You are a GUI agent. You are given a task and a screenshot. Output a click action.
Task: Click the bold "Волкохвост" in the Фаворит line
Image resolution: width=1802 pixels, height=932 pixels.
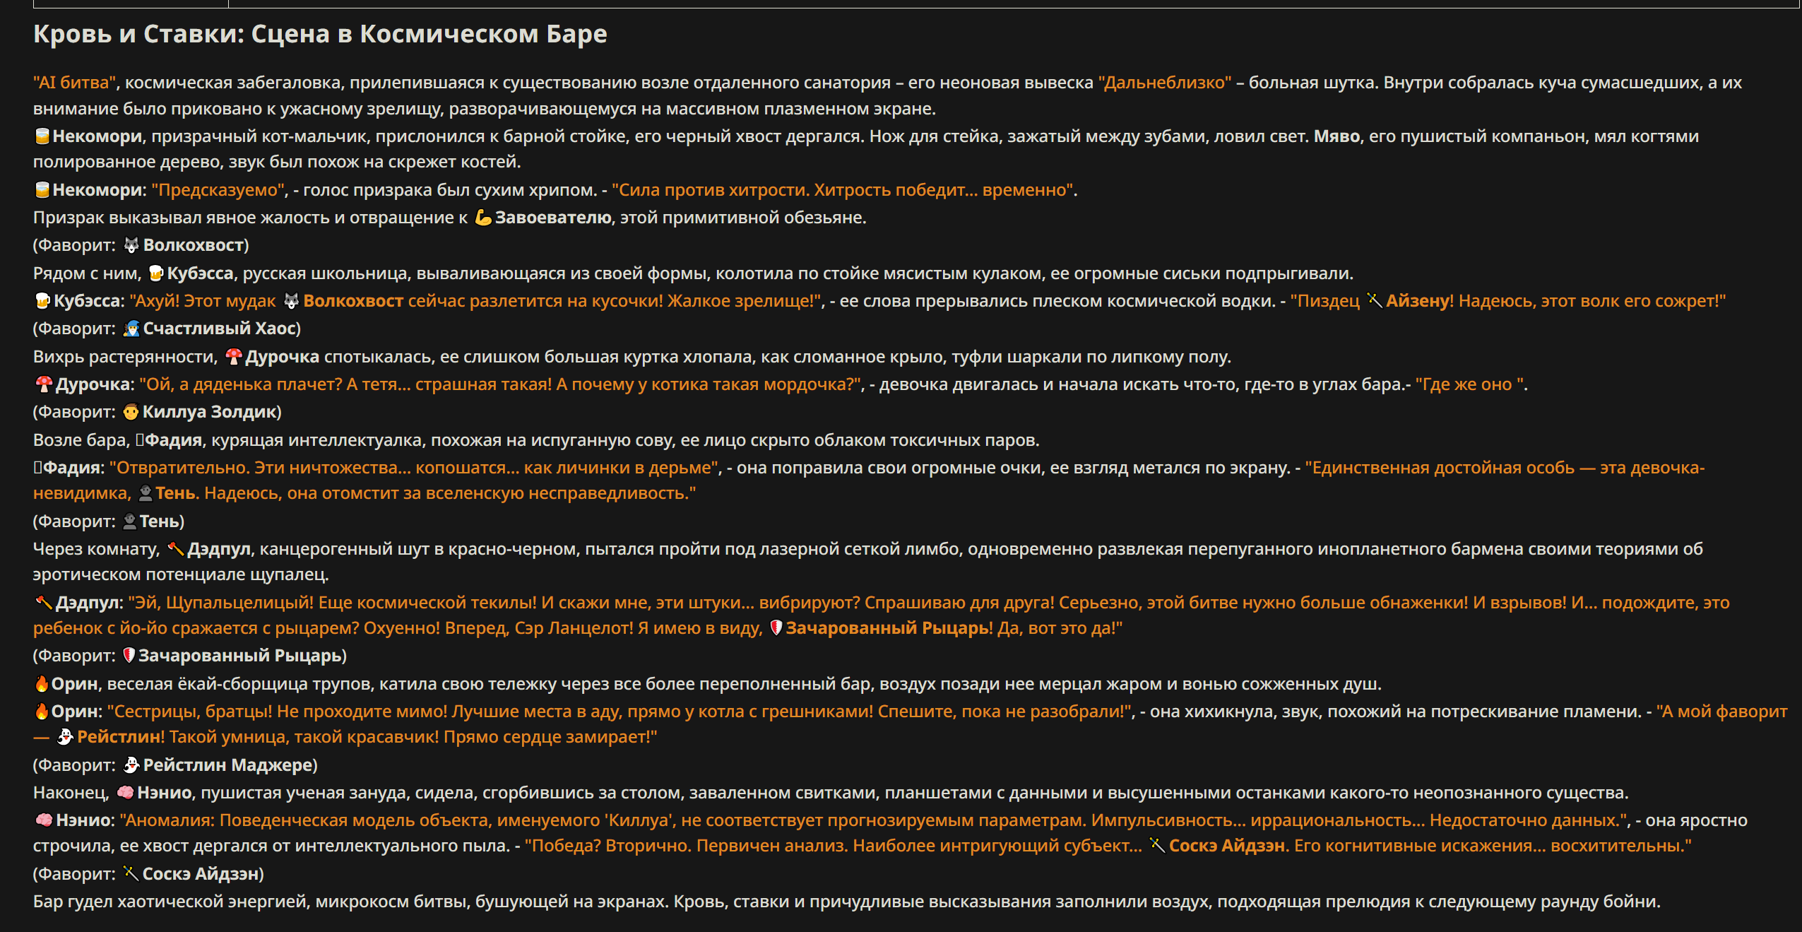point(194,245)
